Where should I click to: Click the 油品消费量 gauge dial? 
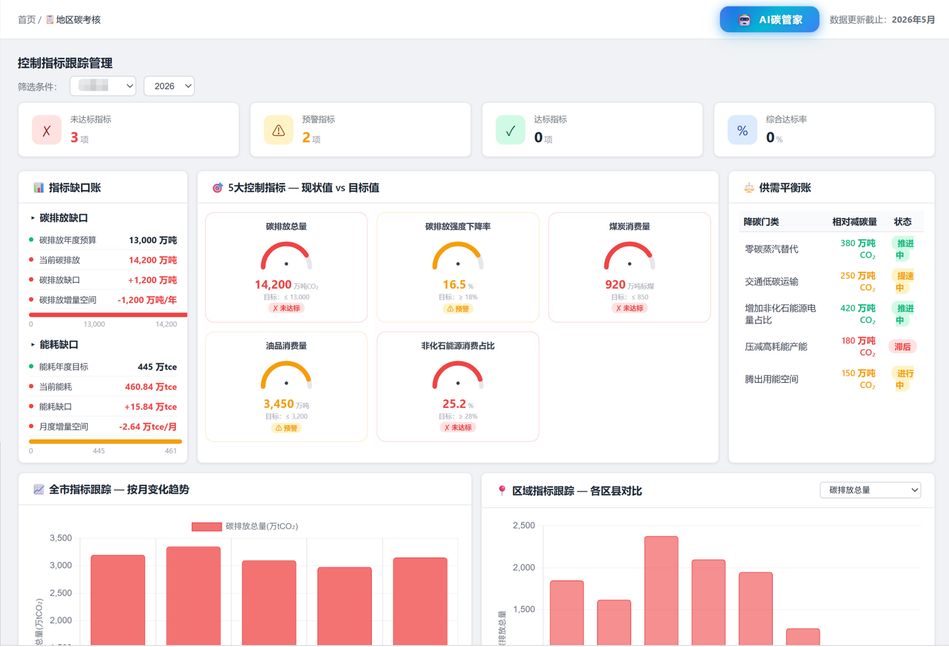point(286,376)
